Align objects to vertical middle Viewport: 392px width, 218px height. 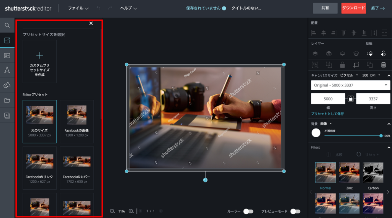[x=354, y=33]
